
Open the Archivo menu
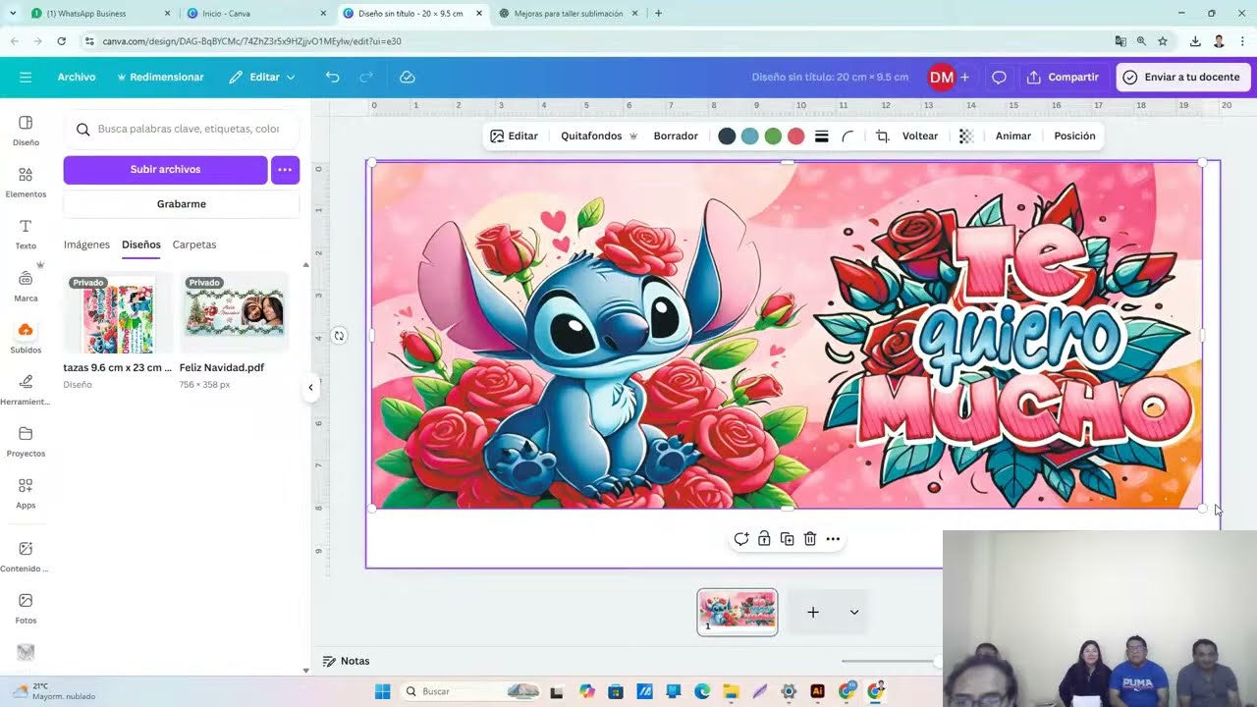coord(77,77)
